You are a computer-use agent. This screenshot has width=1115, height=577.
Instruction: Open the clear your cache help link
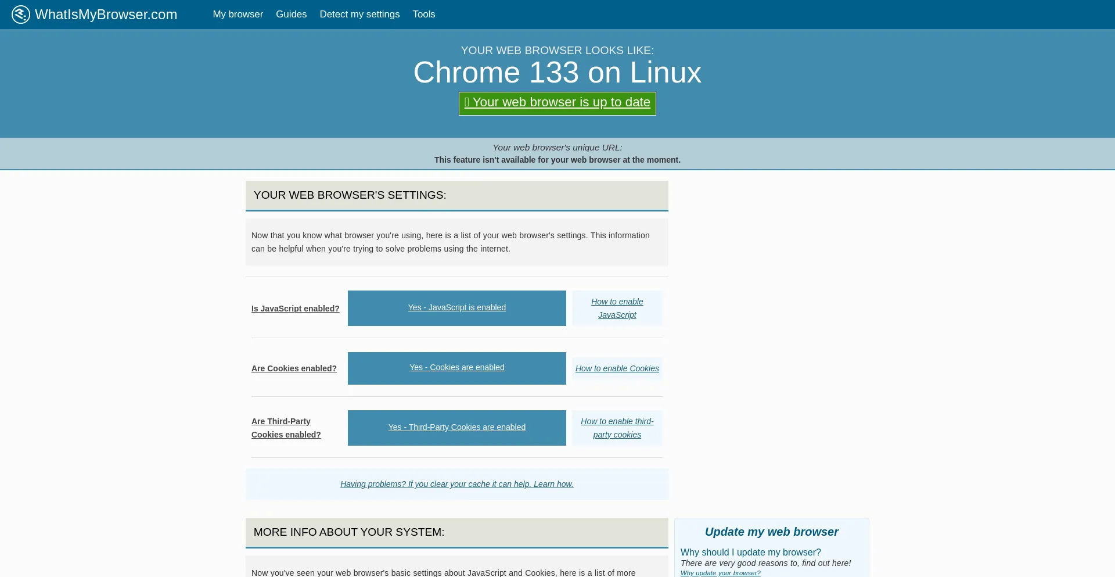coord(456,484)
